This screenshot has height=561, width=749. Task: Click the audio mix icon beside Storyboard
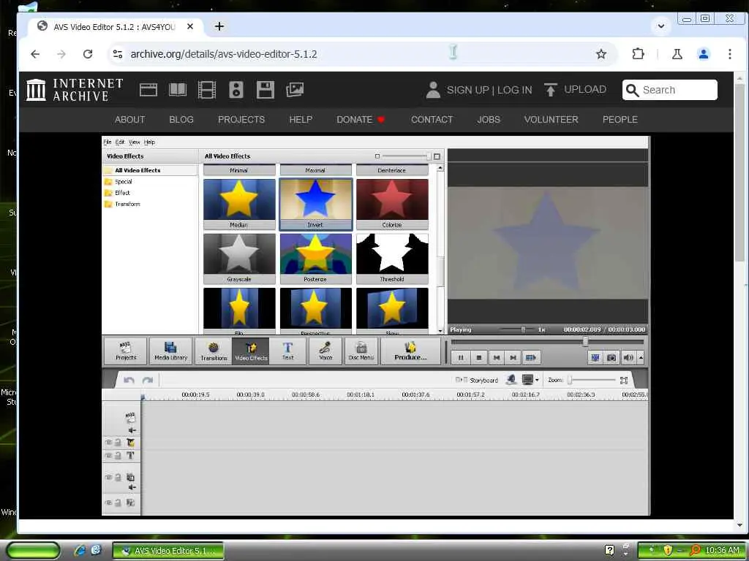click(511, 380)
